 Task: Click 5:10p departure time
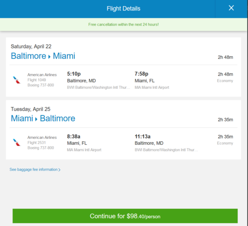coord(73,74)
